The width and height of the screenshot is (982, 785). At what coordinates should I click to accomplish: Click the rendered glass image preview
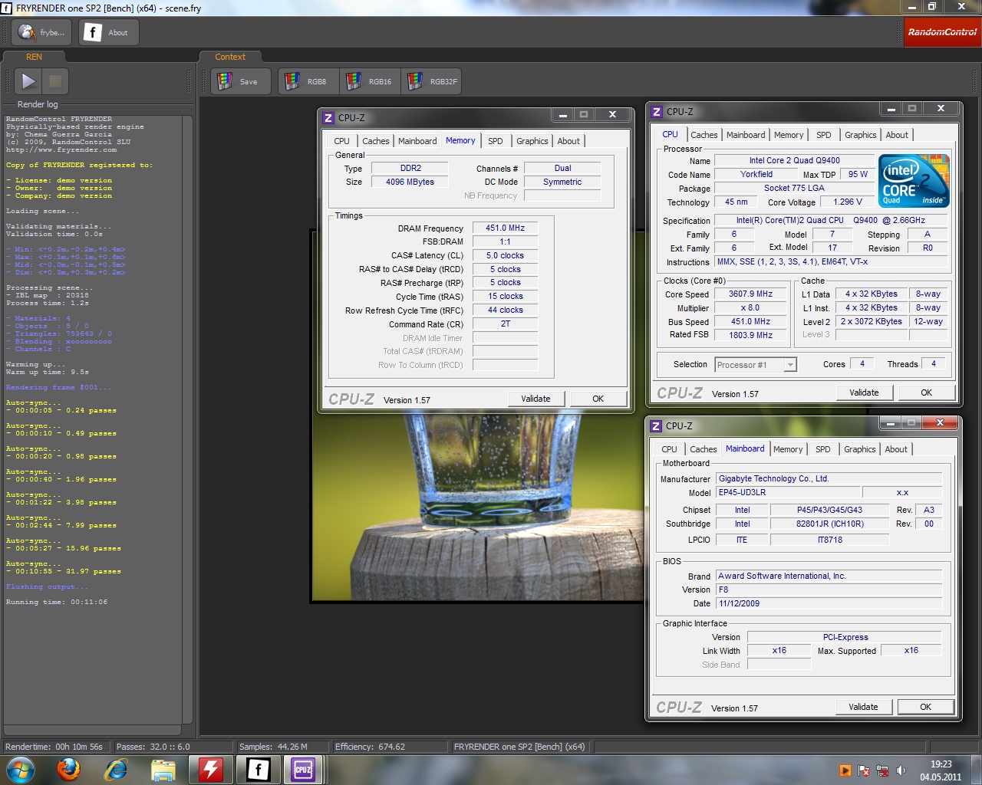[x=479, y=506]
